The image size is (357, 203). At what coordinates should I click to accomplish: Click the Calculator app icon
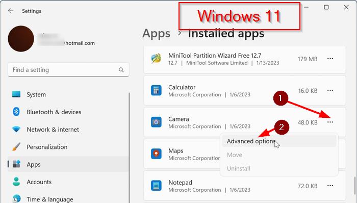pyautogui.click(x=156, y=90)
